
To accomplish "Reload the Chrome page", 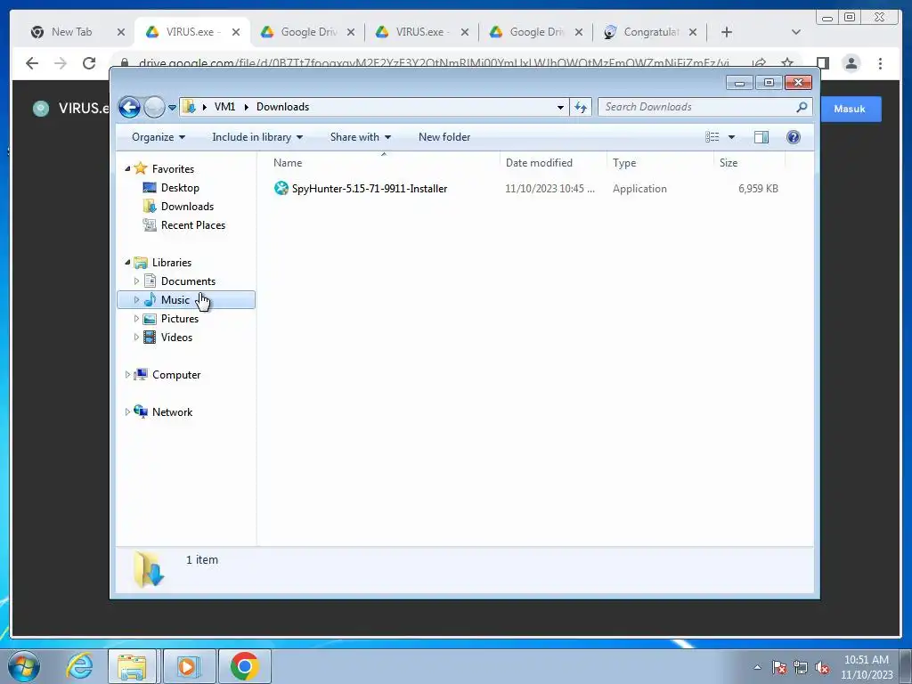I will (88, 63).
